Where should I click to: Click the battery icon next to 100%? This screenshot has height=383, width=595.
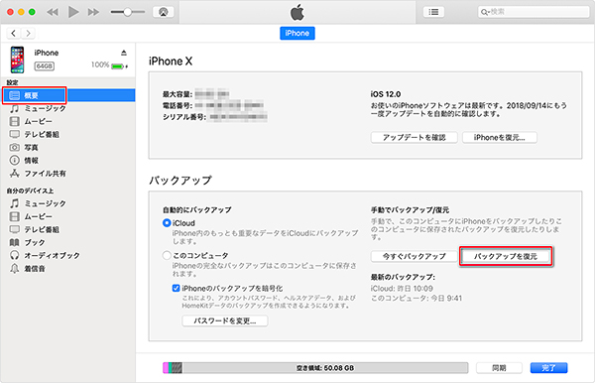(118, 66)
